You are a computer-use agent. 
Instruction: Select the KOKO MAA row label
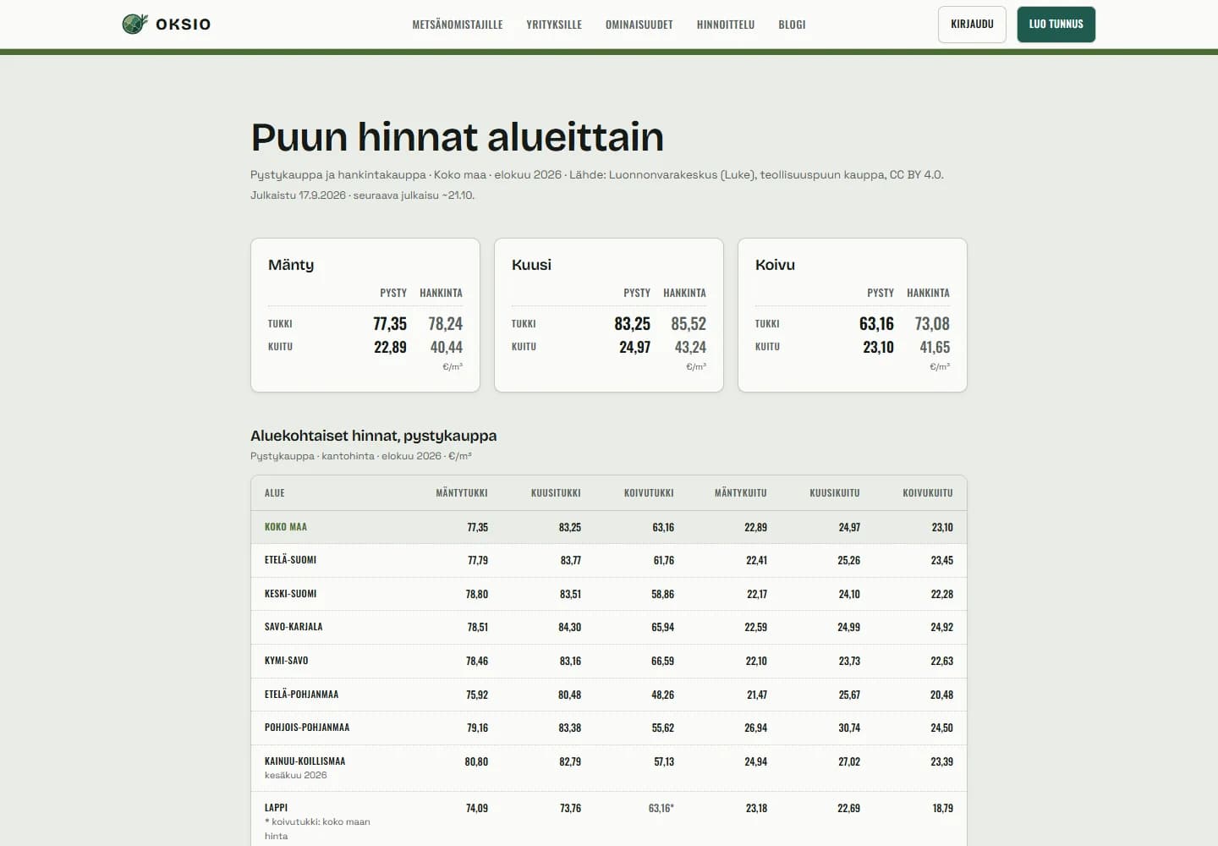tap(286, 527)
